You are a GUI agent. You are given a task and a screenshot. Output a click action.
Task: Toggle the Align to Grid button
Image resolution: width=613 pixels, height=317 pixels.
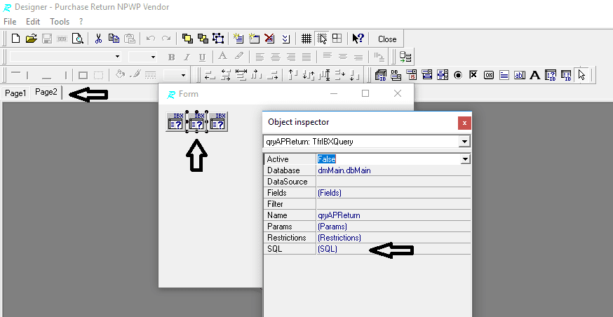click(322, 39)
